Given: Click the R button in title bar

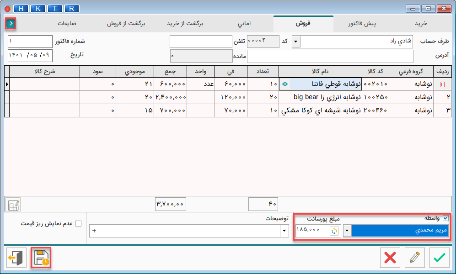Looking at the screenshot, I should click(71, 8).
